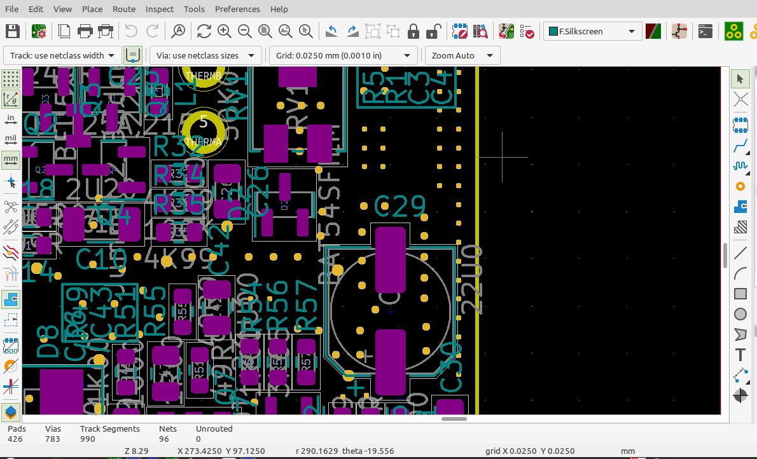This screenshot has height=459, width=757.
Task: Select the Add Vias tool
Action: pos(740,186)
